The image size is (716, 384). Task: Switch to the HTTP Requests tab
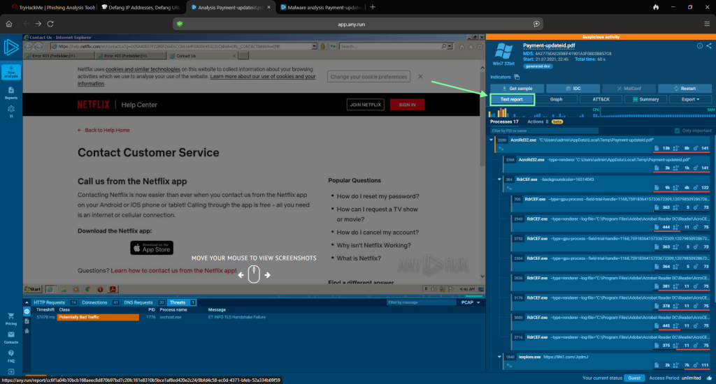[x=55, y=302]
